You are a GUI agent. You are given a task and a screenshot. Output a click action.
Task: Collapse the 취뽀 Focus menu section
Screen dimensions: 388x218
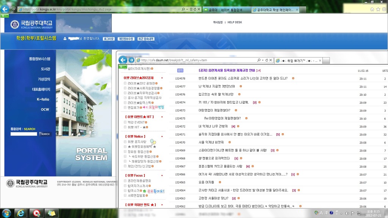click(162, 176)
